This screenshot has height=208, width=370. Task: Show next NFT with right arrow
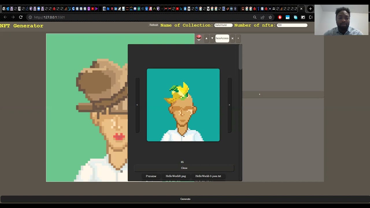pos(229,105)
